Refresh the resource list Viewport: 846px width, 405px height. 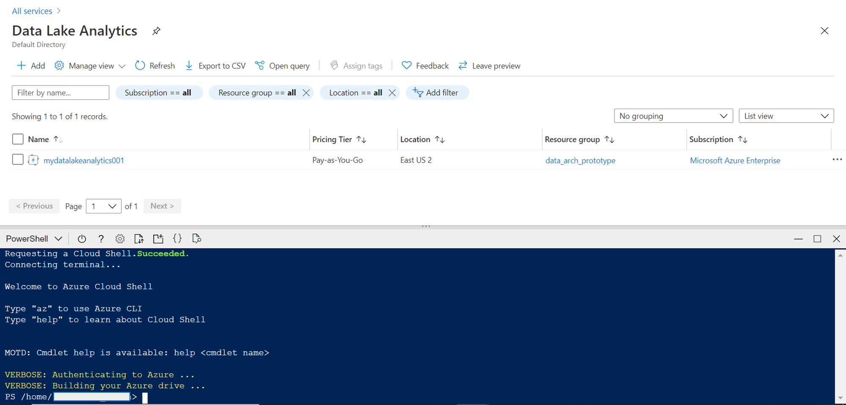(155, 66)
